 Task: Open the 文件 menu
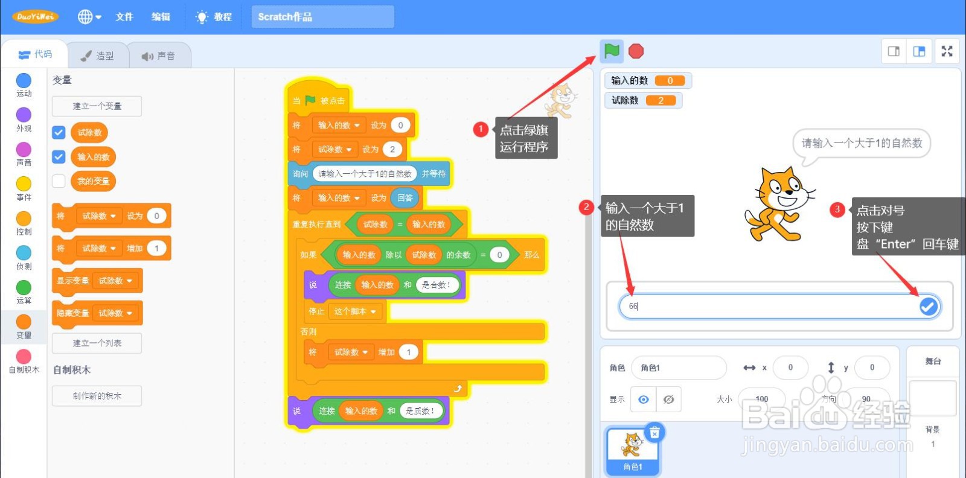click(x=124, y=17)
